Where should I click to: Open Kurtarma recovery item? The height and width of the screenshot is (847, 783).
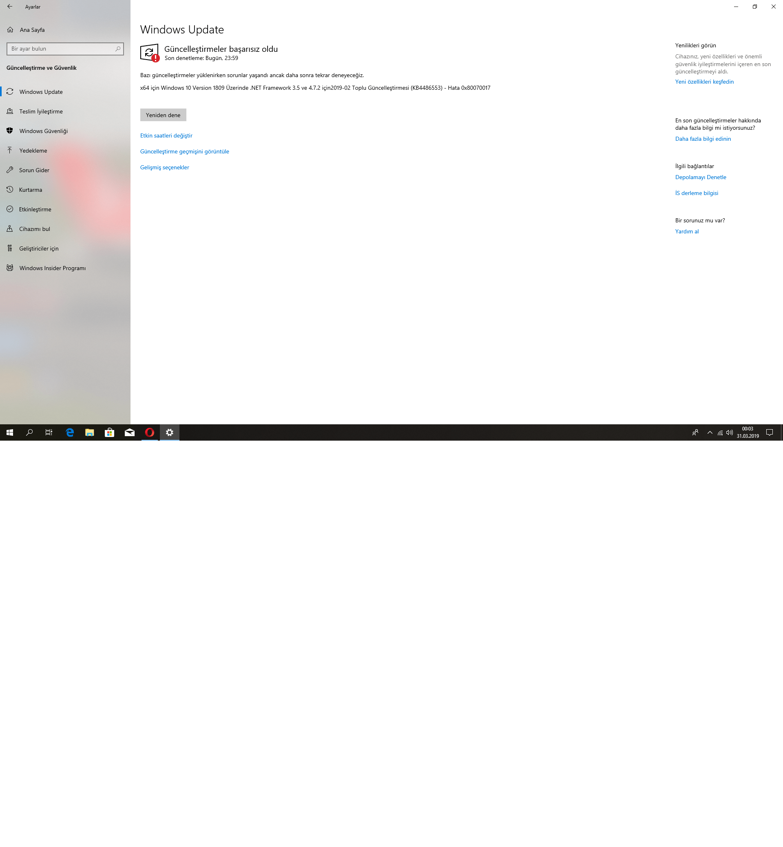(31, 189)
